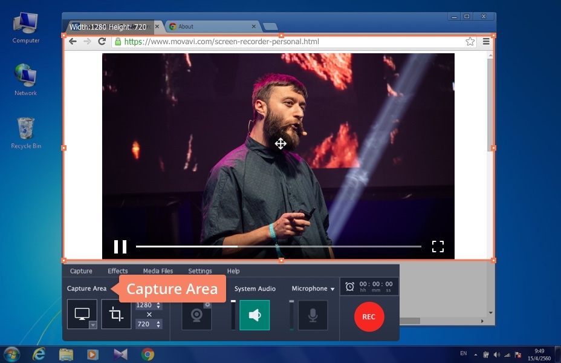Click the browser scroll down arrow

490,313
